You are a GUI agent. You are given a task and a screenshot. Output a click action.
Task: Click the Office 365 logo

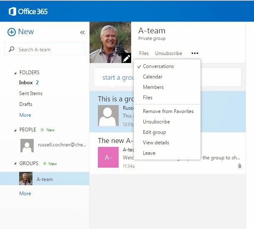tap(28, 12)
